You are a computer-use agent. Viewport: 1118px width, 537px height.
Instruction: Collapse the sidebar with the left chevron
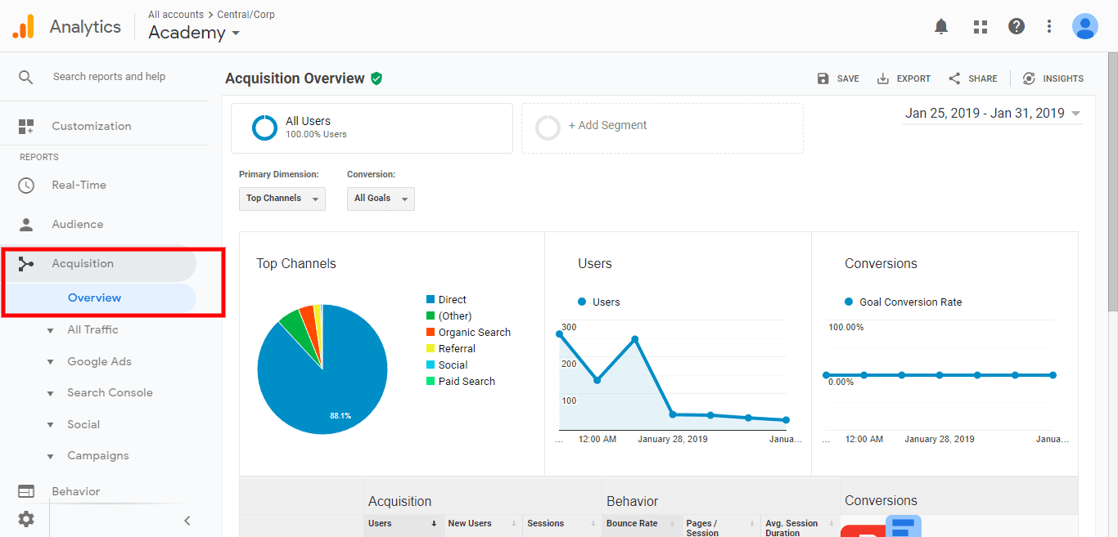point(187,520)
